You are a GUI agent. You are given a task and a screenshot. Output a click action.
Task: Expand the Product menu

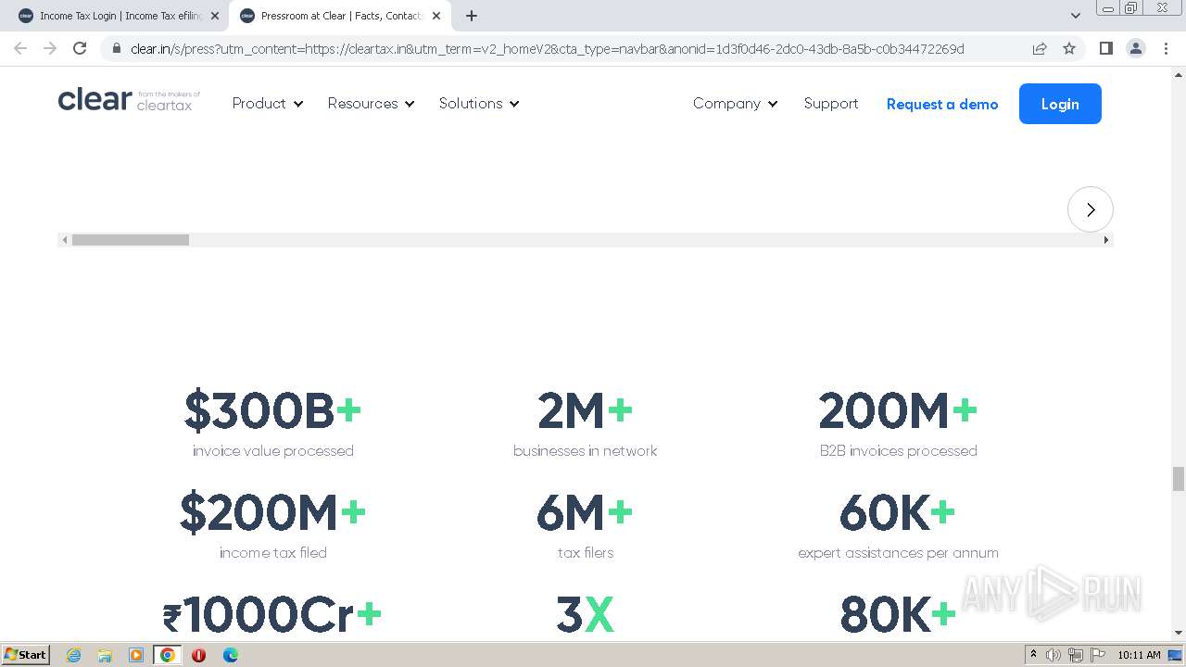tap(268, 104)
